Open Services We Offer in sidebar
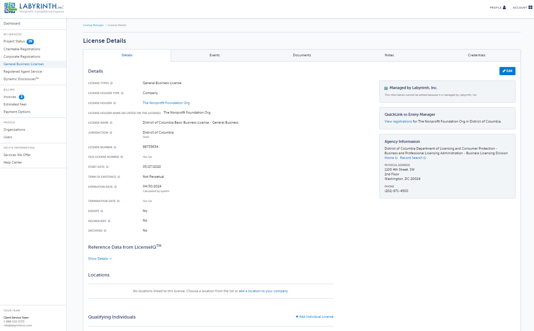Viewport: 534px width, 331px height. (x=17, y=155)
